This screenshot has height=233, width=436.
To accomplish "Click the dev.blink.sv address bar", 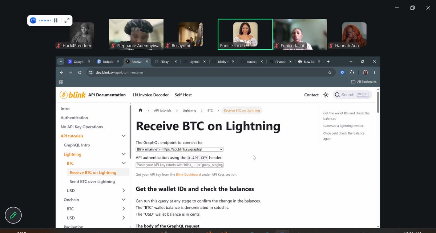I will click(211, 72).
